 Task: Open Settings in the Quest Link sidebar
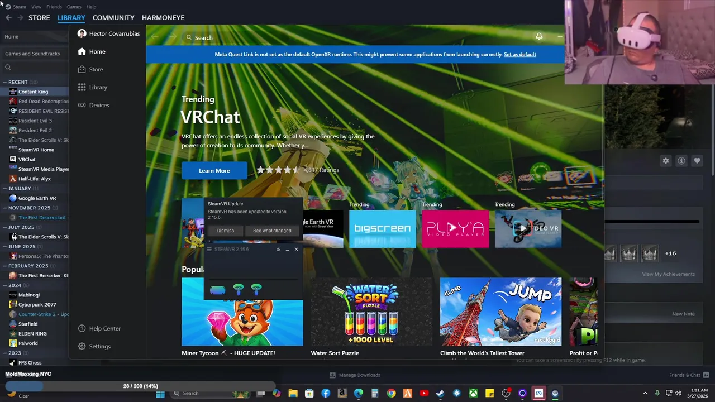pyautogui.click(x=94, y=346)
